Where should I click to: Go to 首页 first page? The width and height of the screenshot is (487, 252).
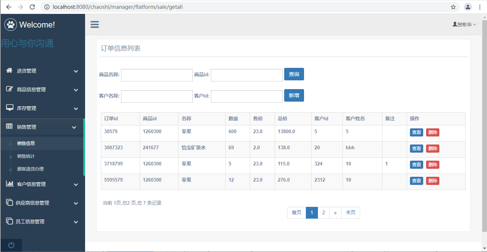click(x=297, y=212)
